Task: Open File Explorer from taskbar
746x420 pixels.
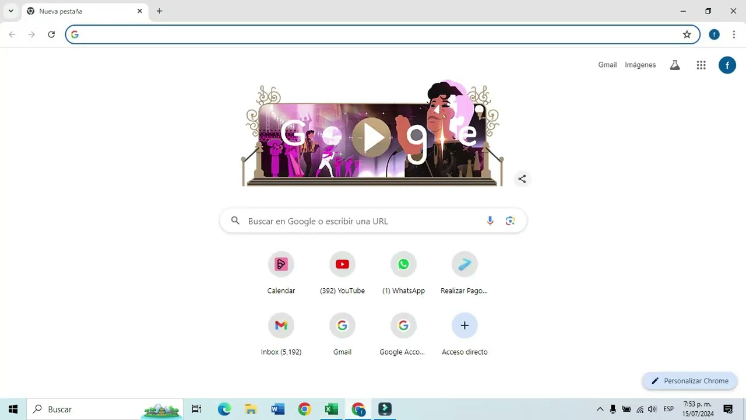Action: click(251, 409)
